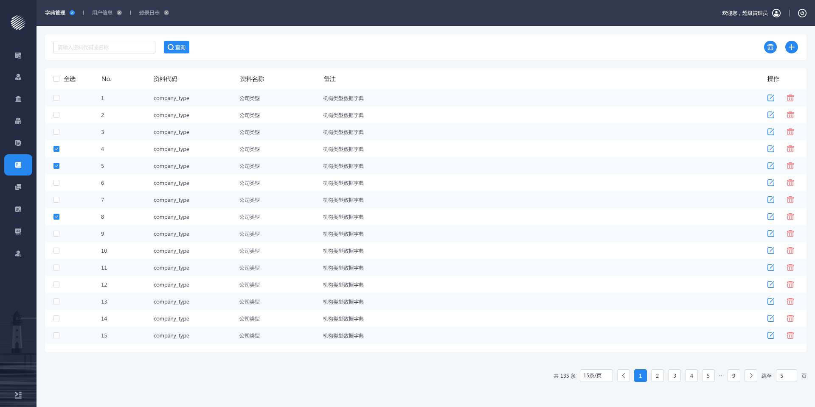Click the previous page left chevron
This screenshot has width=815, height=407.
click(x=623, y=376)
